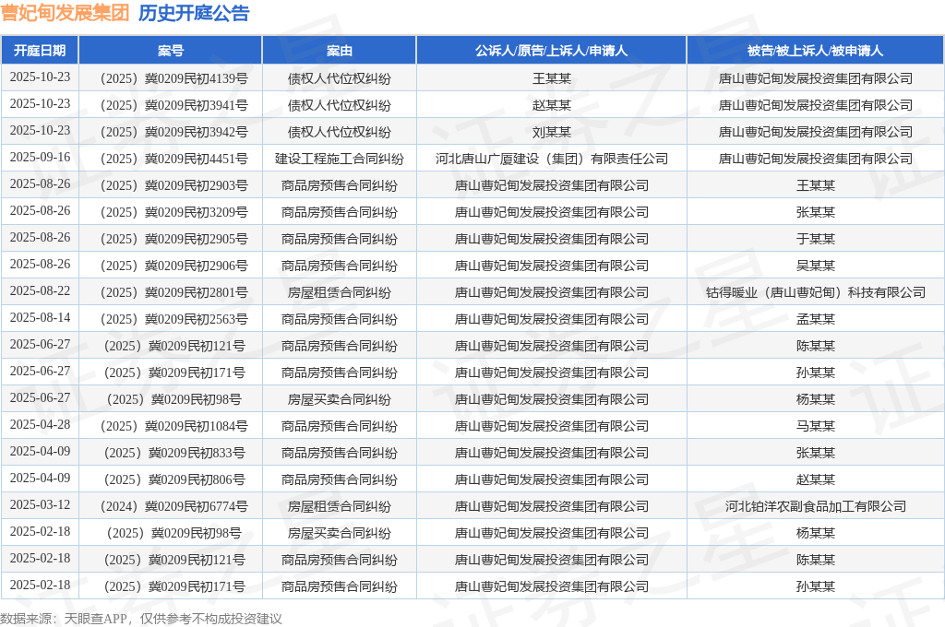Viewport: 945px width, 627px height.
Task: Click case number (2025)冀0209民初3942号
Action: (x=174, y=132)
